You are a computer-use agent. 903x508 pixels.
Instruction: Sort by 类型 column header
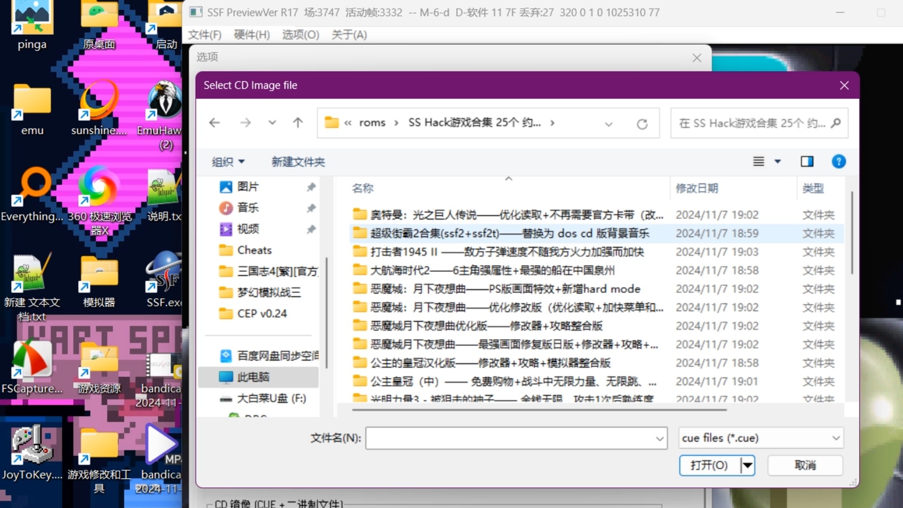point(813,189)
